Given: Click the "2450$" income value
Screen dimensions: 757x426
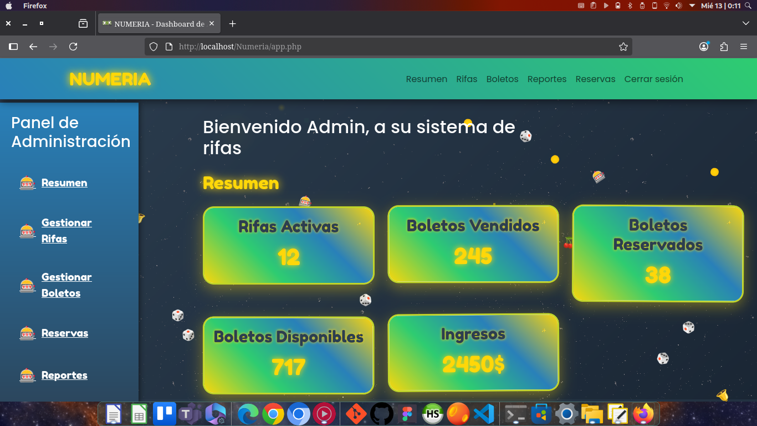Looking at the screenshot, I should [x=473, y=364].
